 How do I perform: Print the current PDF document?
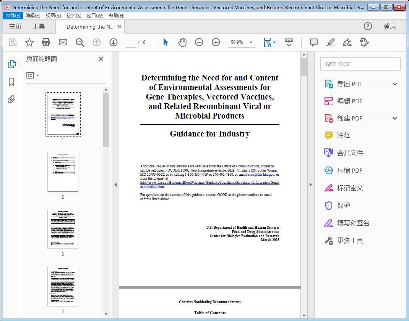tap(46, 42)
